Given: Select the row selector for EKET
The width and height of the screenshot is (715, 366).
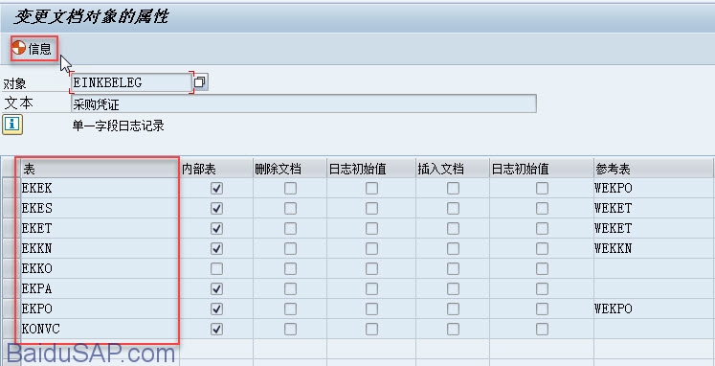Looking at the screenshot, I should coord(11,228).
